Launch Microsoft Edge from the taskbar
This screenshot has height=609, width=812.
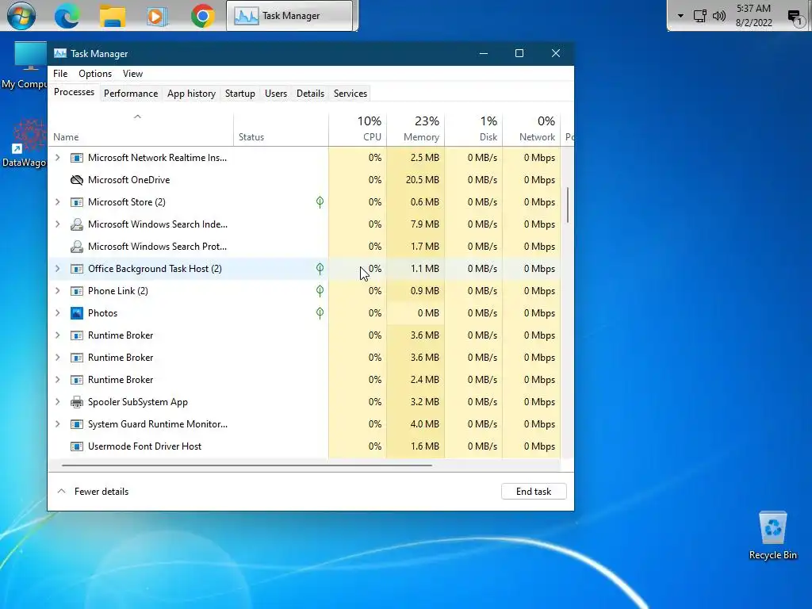pyautogui.click(x=67, y=16)
